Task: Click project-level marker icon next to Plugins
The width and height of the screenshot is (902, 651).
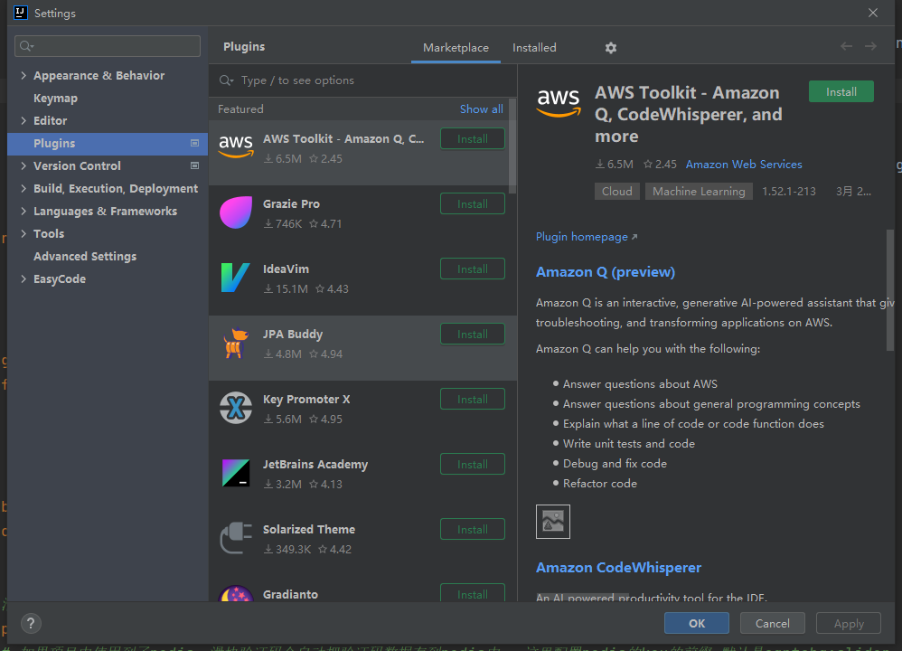Action: (194, 143)
